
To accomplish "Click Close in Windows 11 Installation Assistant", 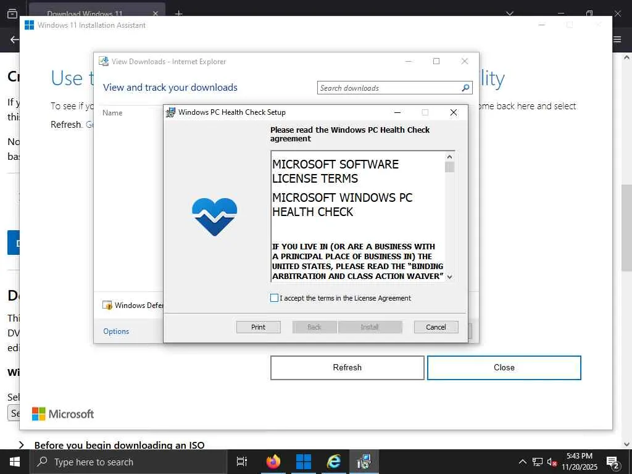I will point(504,368).
